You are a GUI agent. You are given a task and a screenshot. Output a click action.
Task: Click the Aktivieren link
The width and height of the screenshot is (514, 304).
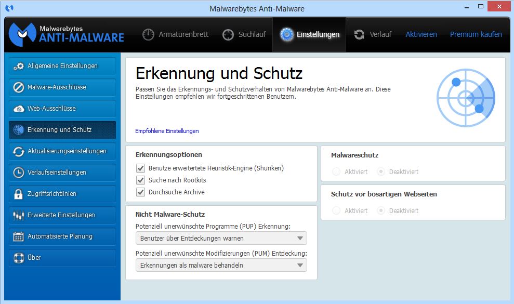click(421, 34)
